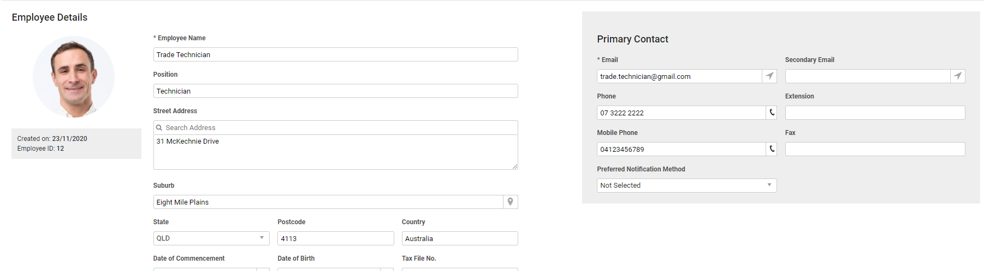
Task: Select the Postcode field containing 4113
Action: pos(336,238)
